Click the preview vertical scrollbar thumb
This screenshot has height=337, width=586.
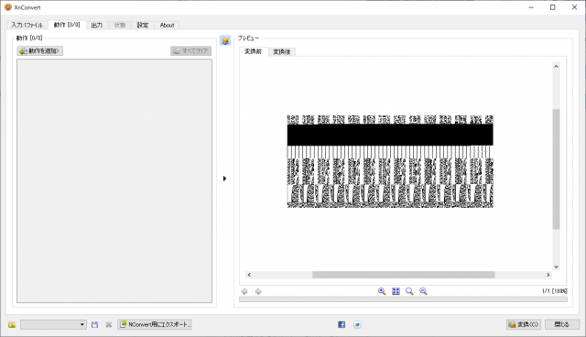point(556,168)
